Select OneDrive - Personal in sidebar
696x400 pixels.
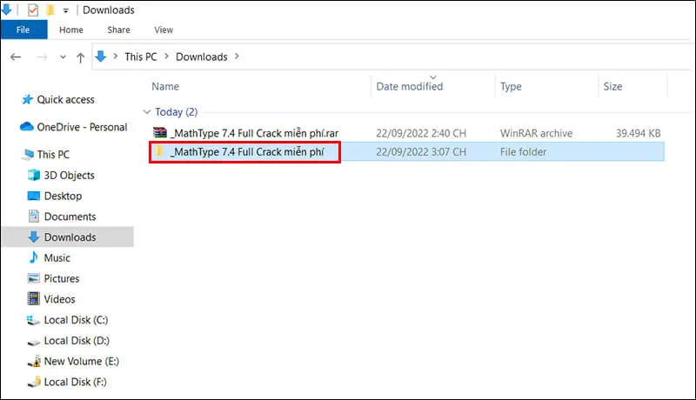click(82, 127)
